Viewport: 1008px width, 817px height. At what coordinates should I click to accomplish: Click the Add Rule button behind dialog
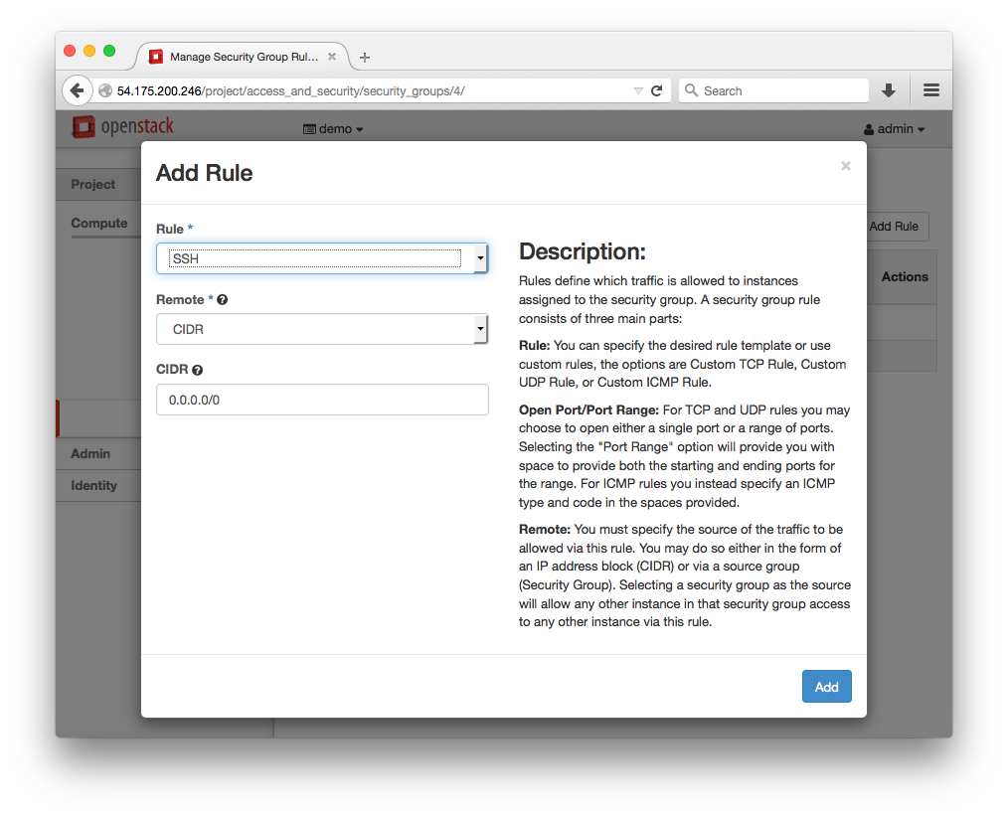point(894,227)
